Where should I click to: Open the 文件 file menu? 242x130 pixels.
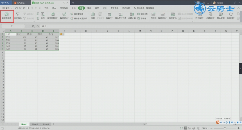tap(7, 8)
